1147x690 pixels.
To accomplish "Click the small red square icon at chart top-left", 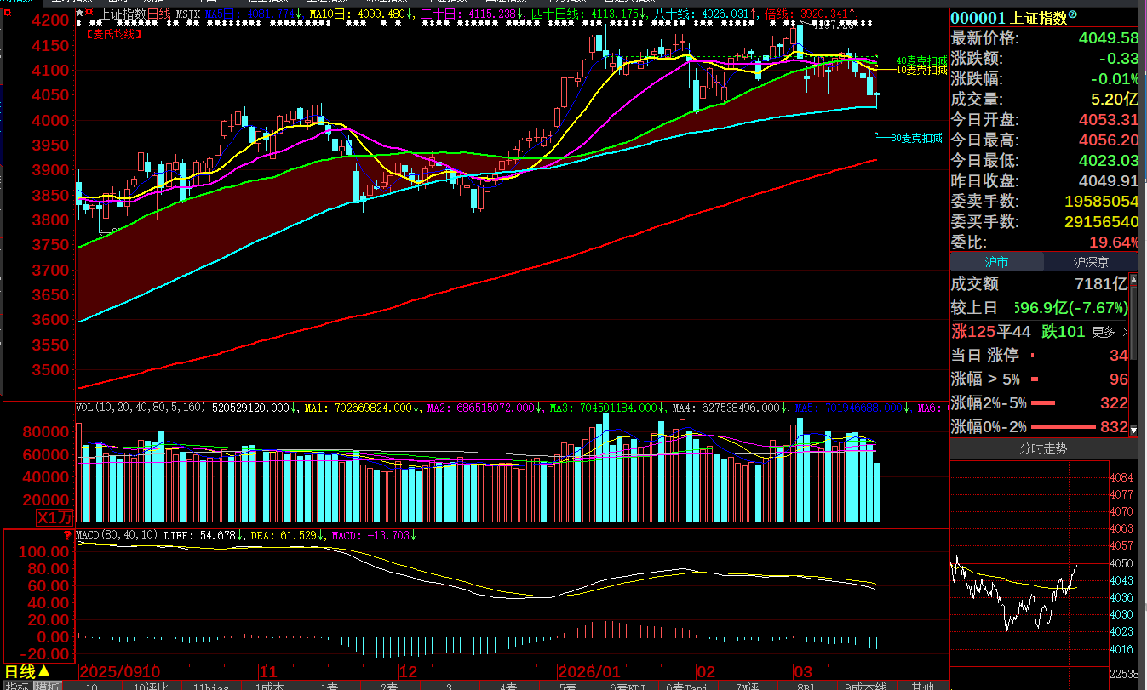I will (89, 14).
